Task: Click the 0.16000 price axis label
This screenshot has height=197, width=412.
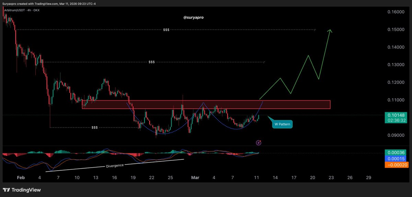Action: (396, 12)
